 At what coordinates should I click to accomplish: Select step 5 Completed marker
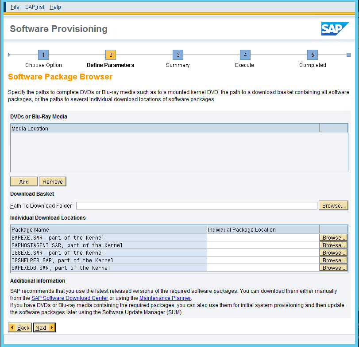(x=313, y=55)
